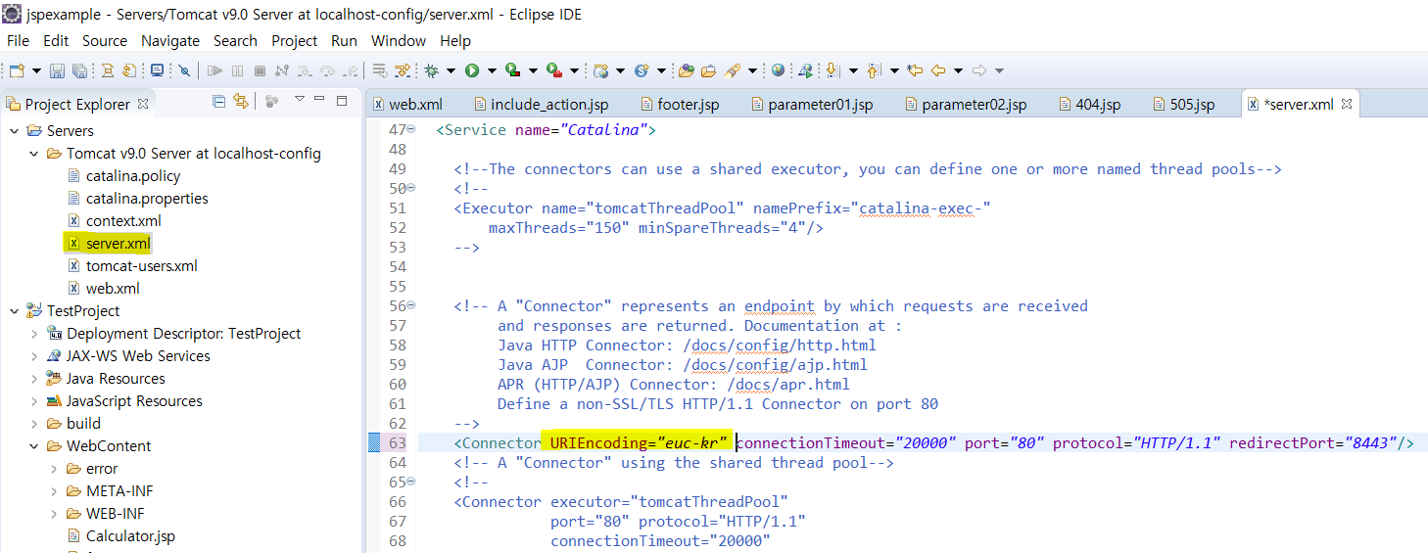Open the File menu

click(18, 40)
